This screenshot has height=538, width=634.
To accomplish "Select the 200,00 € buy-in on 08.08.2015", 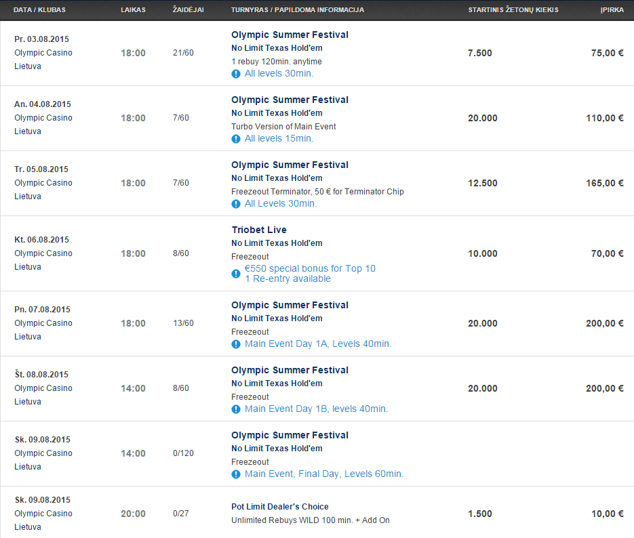I will [x=604, y=388].
